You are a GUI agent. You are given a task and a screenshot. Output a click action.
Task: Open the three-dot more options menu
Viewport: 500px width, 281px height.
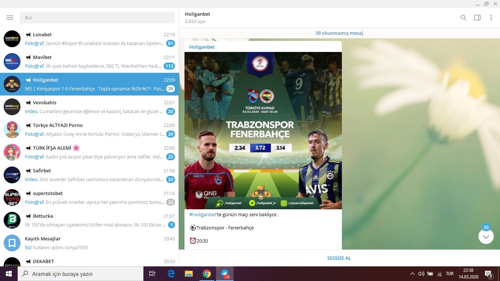tap(491, 18)
